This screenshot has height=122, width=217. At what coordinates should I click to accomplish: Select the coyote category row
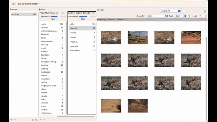click(82, 33)
